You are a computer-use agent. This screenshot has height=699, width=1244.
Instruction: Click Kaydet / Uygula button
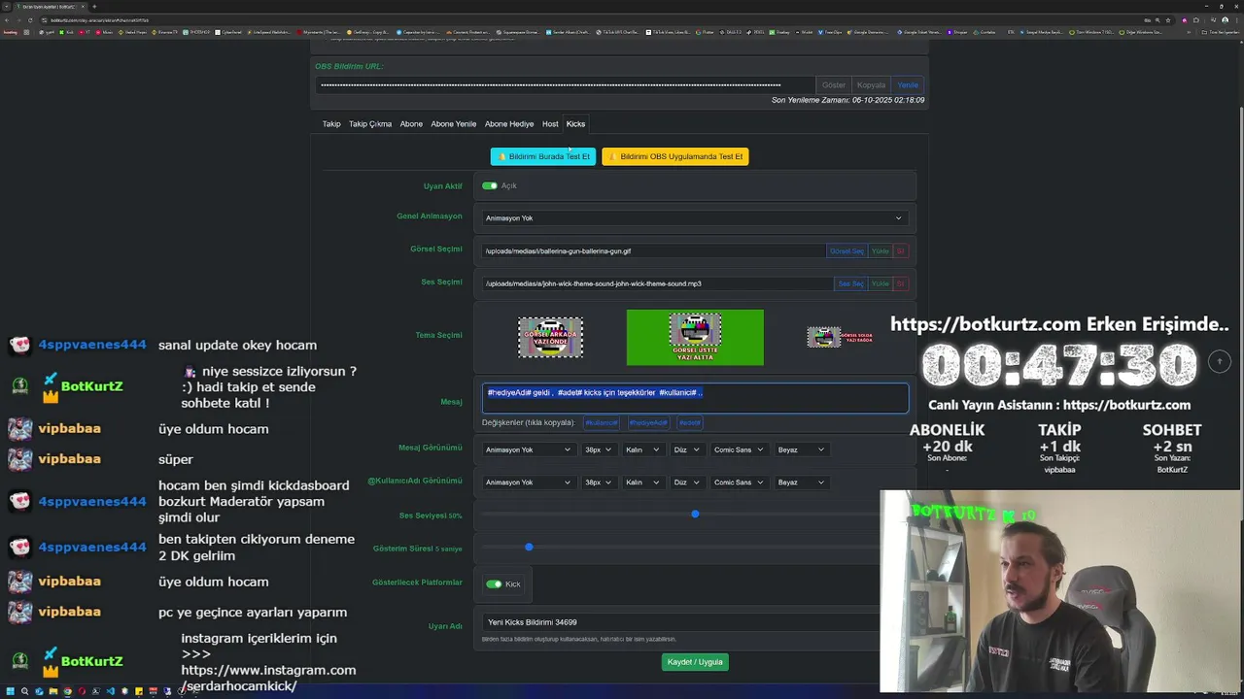(x=695, y=662)
